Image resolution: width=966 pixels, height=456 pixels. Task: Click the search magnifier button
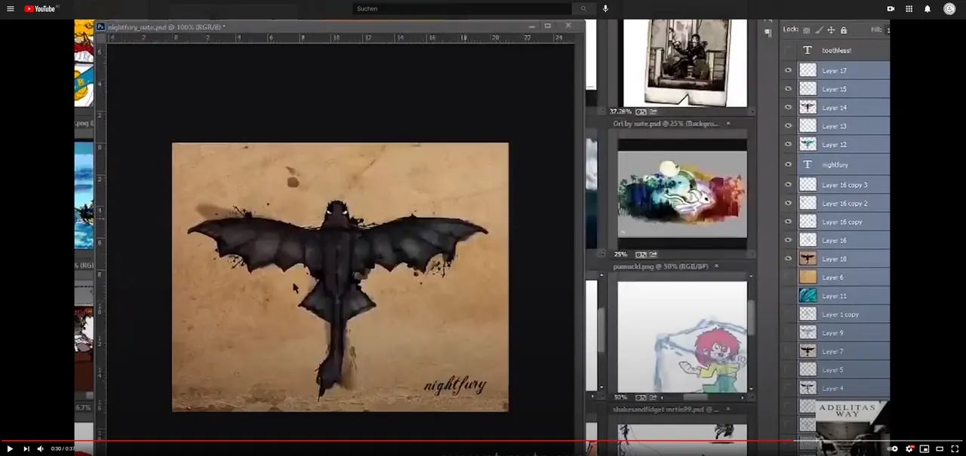pos(583,9)
